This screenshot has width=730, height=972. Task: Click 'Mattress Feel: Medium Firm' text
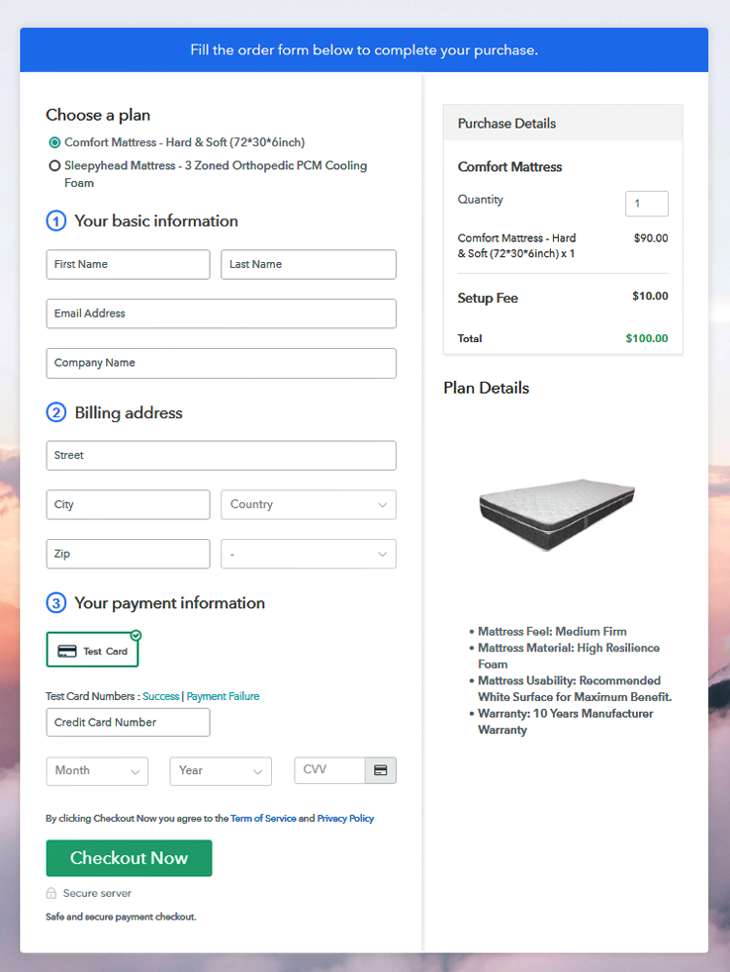click(x=552, y=632)
